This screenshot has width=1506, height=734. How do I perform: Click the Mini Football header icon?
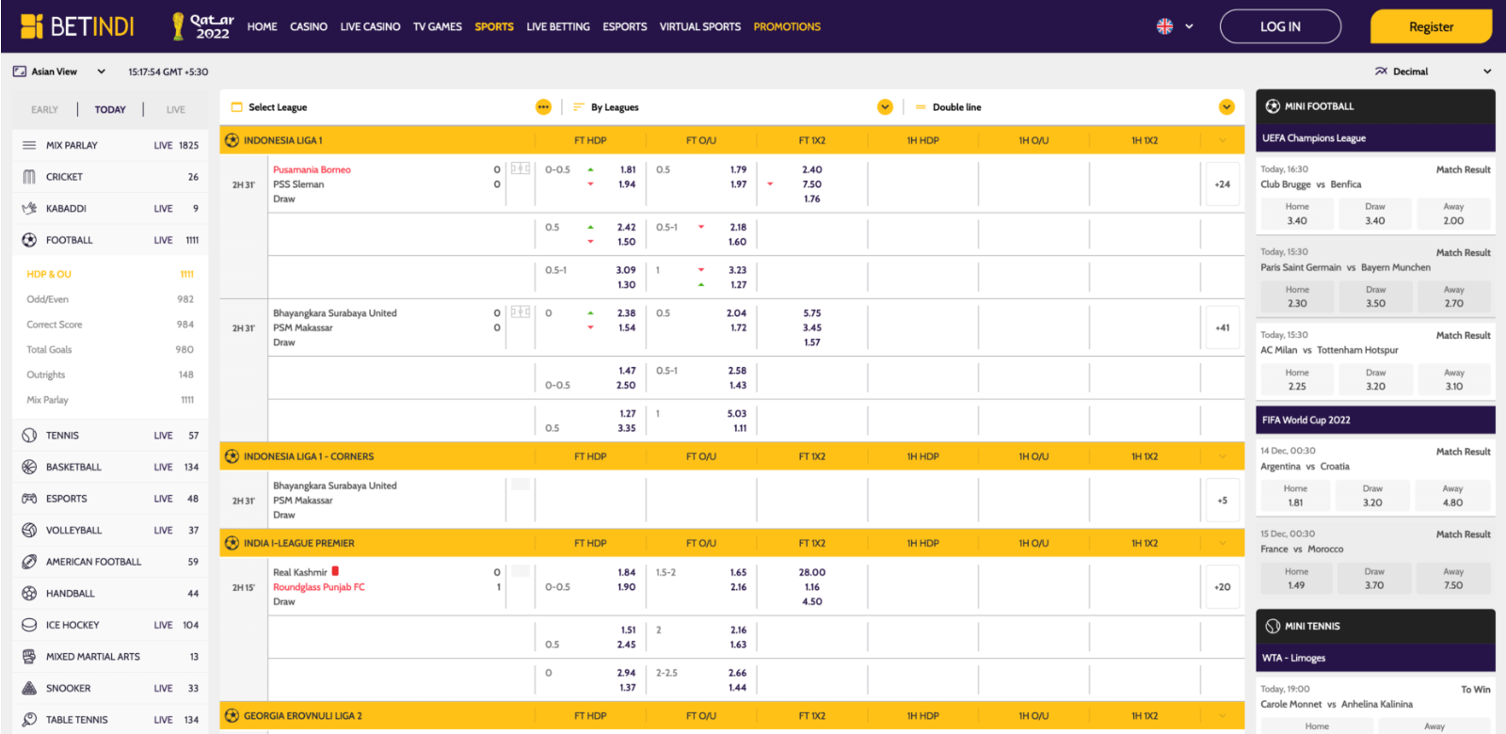pyautogui.click(x=1273, y=106)
